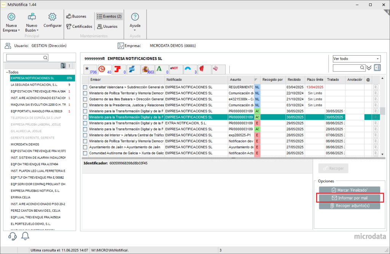Tick the checkbox for the row received 22/10/2024
This screenshot has width=390, height=254.
coord(85,93)
